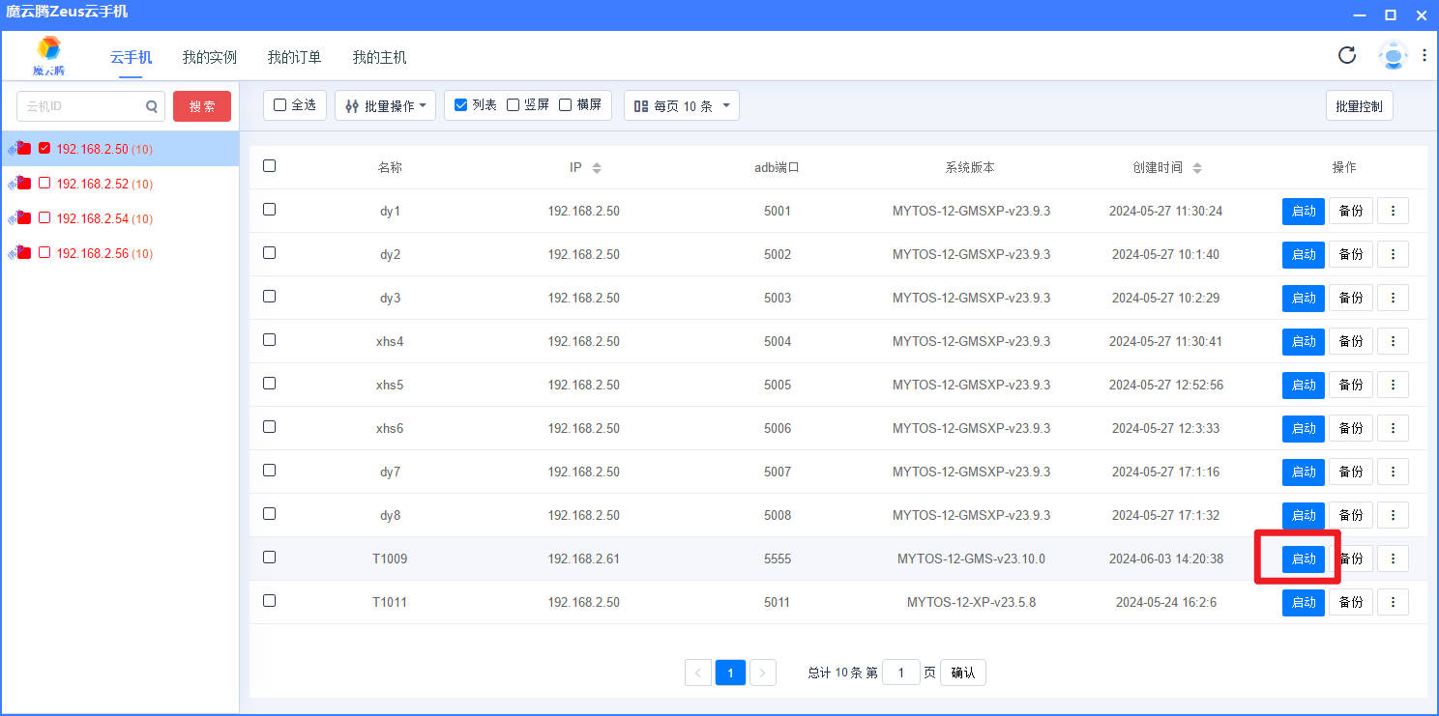Screen dimensions: 1439x716
Task: Open the user avatar profile icon
Action: 1393,56
